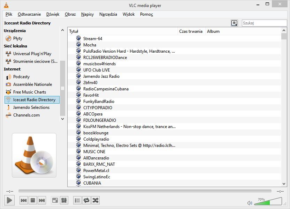
Task: Sort by the Tytuł column header
Action: (x=123, y=31)
